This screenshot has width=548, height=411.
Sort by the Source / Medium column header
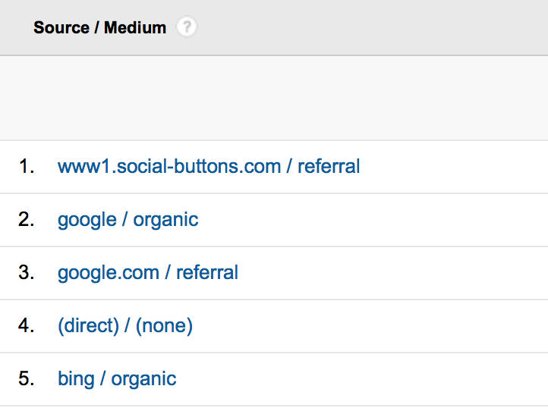(99, 28)
